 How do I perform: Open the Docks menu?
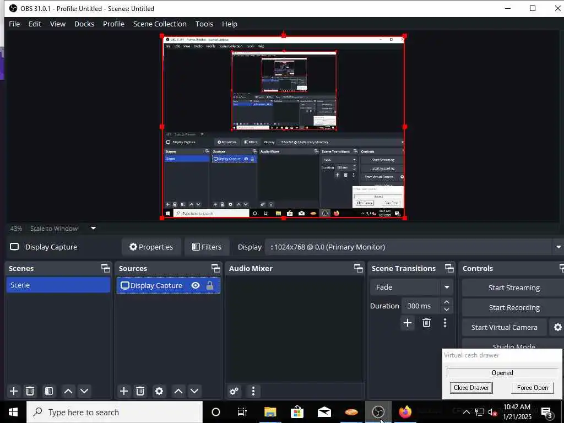[84, 24]
